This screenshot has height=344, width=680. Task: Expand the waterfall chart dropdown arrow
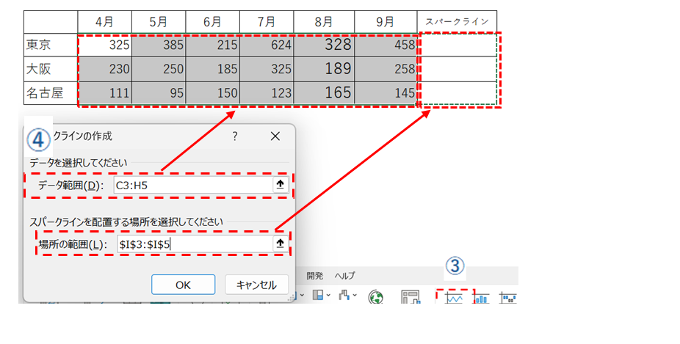[x=353, y=296]
